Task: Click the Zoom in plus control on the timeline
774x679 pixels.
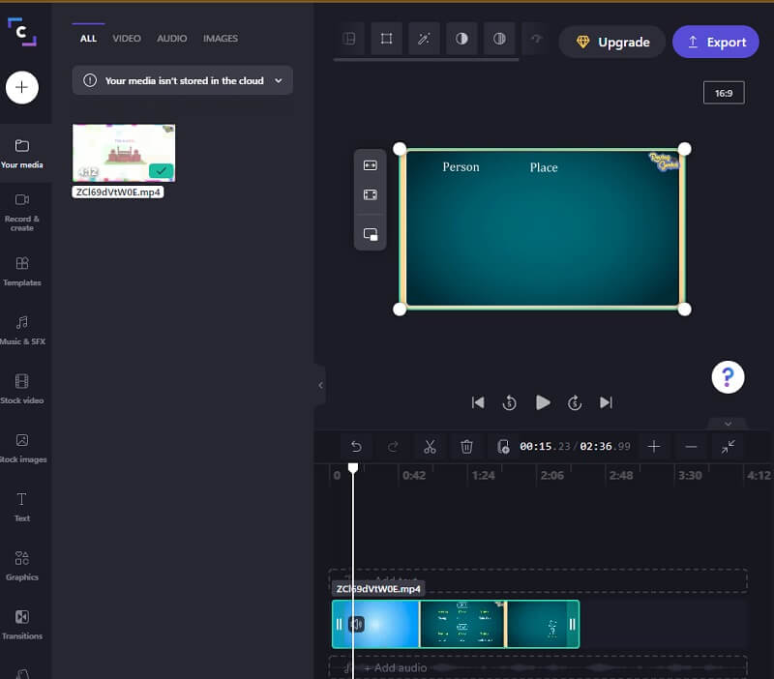Action: [x=654, y=446]
